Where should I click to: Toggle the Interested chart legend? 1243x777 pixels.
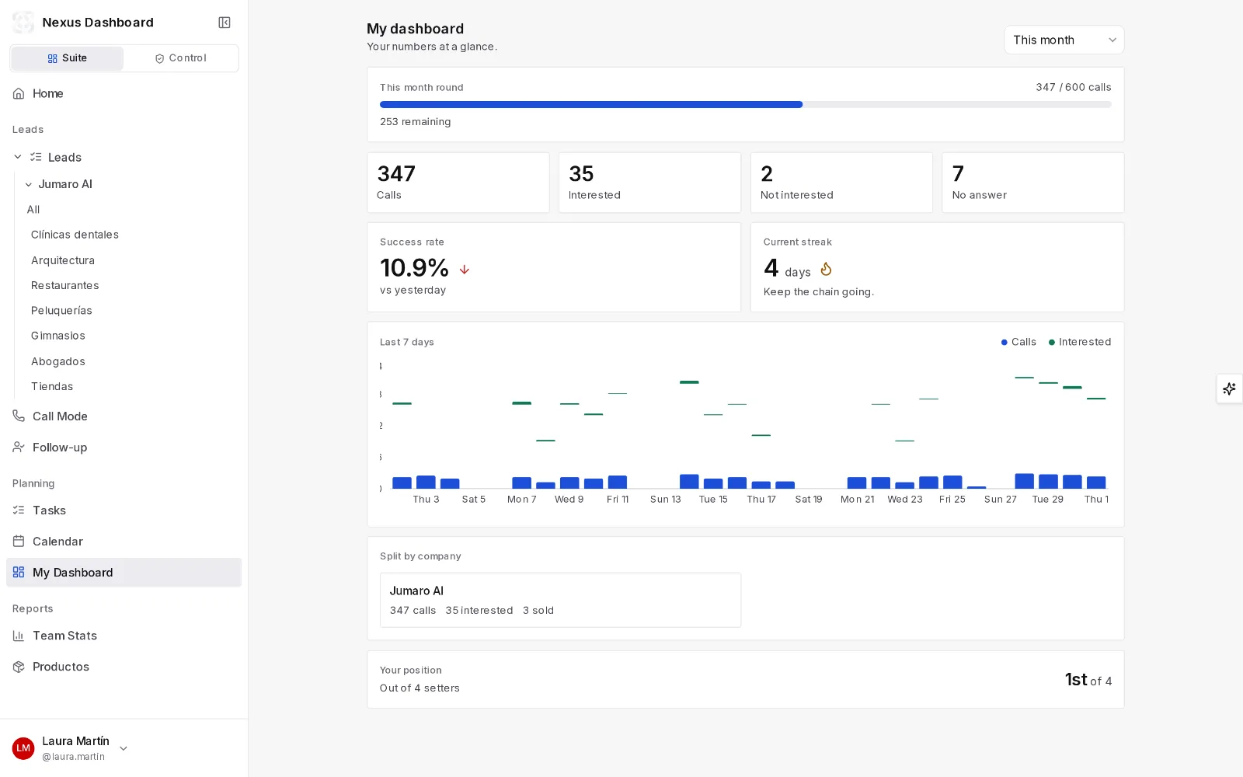(x=1080, y=342)
